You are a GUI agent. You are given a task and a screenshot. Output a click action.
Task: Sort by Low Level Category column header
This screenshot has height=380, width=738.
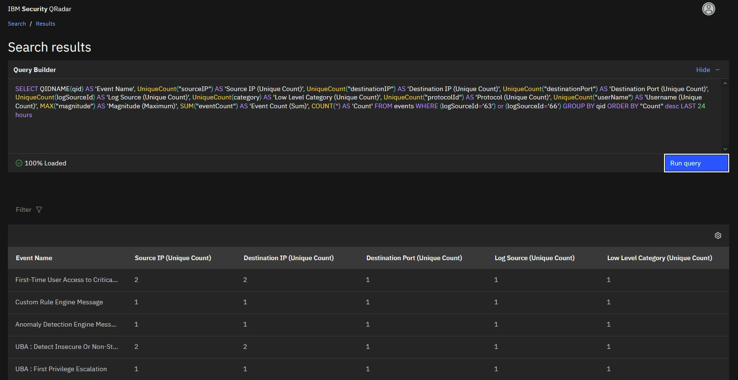click(x=659, y=258)
